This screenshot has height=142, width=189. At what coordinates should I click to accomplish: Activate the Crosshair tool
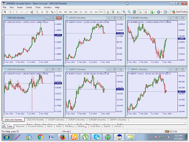pos(10,12)
